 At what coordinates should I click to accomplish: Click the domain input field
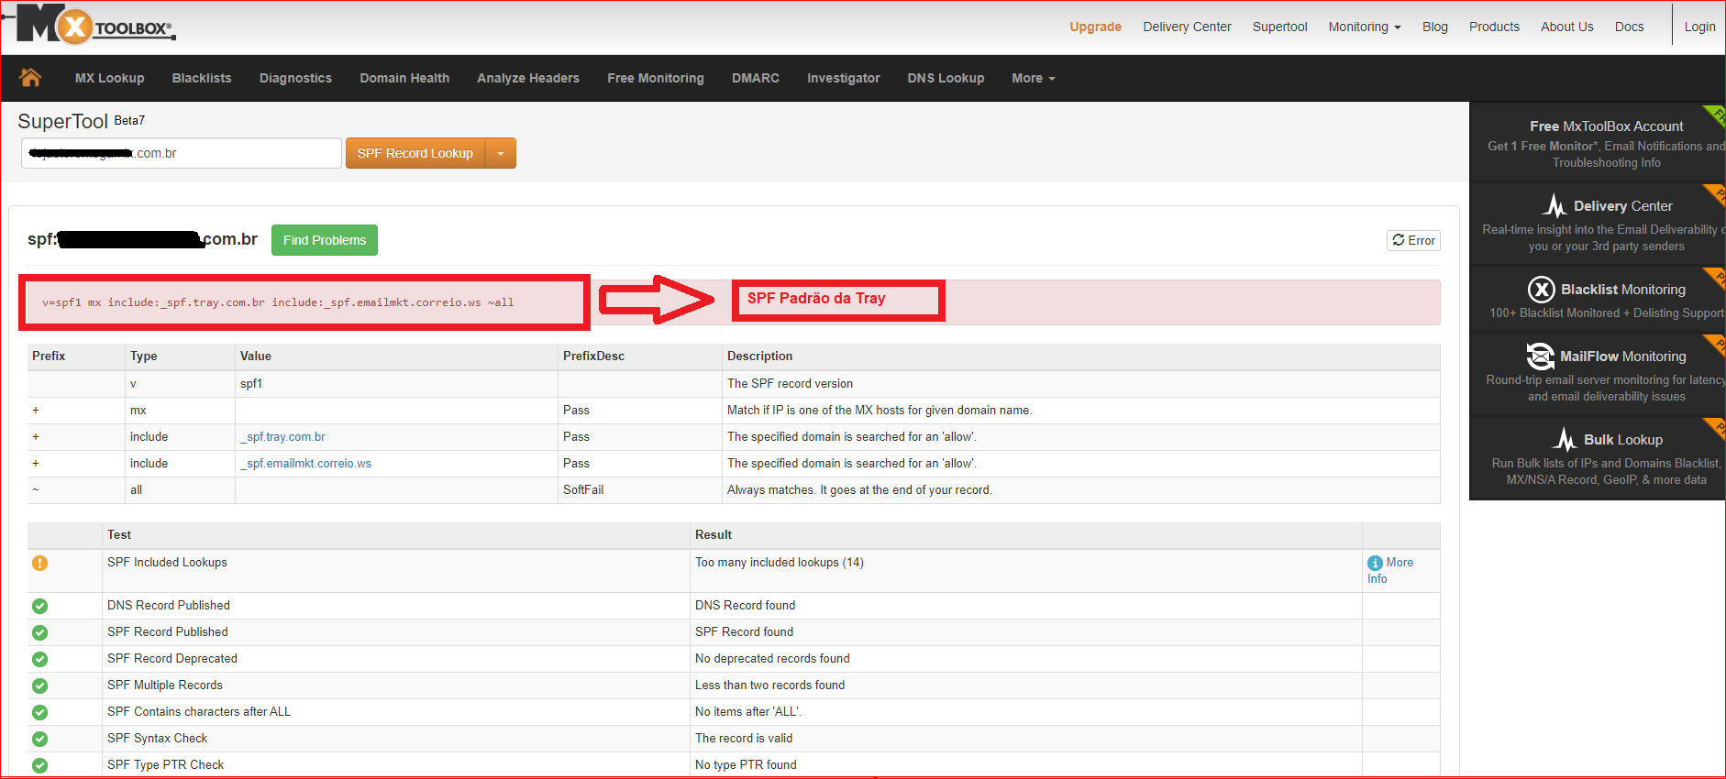(x=182, y=153)
